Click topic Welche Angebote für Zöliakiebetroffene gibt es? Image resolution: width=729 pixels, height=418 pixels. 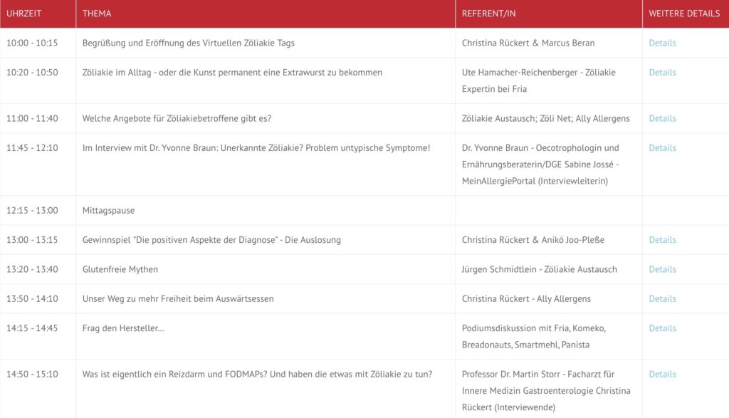pyautogui.click(x=177, y=118)
